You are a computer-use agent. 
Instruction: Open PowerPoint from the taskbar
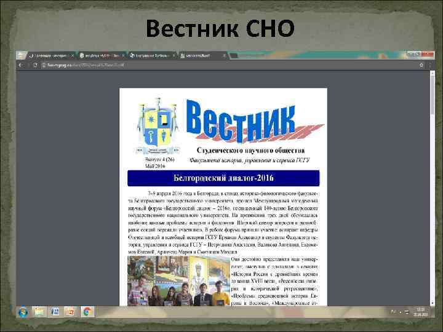coord(70,312)
